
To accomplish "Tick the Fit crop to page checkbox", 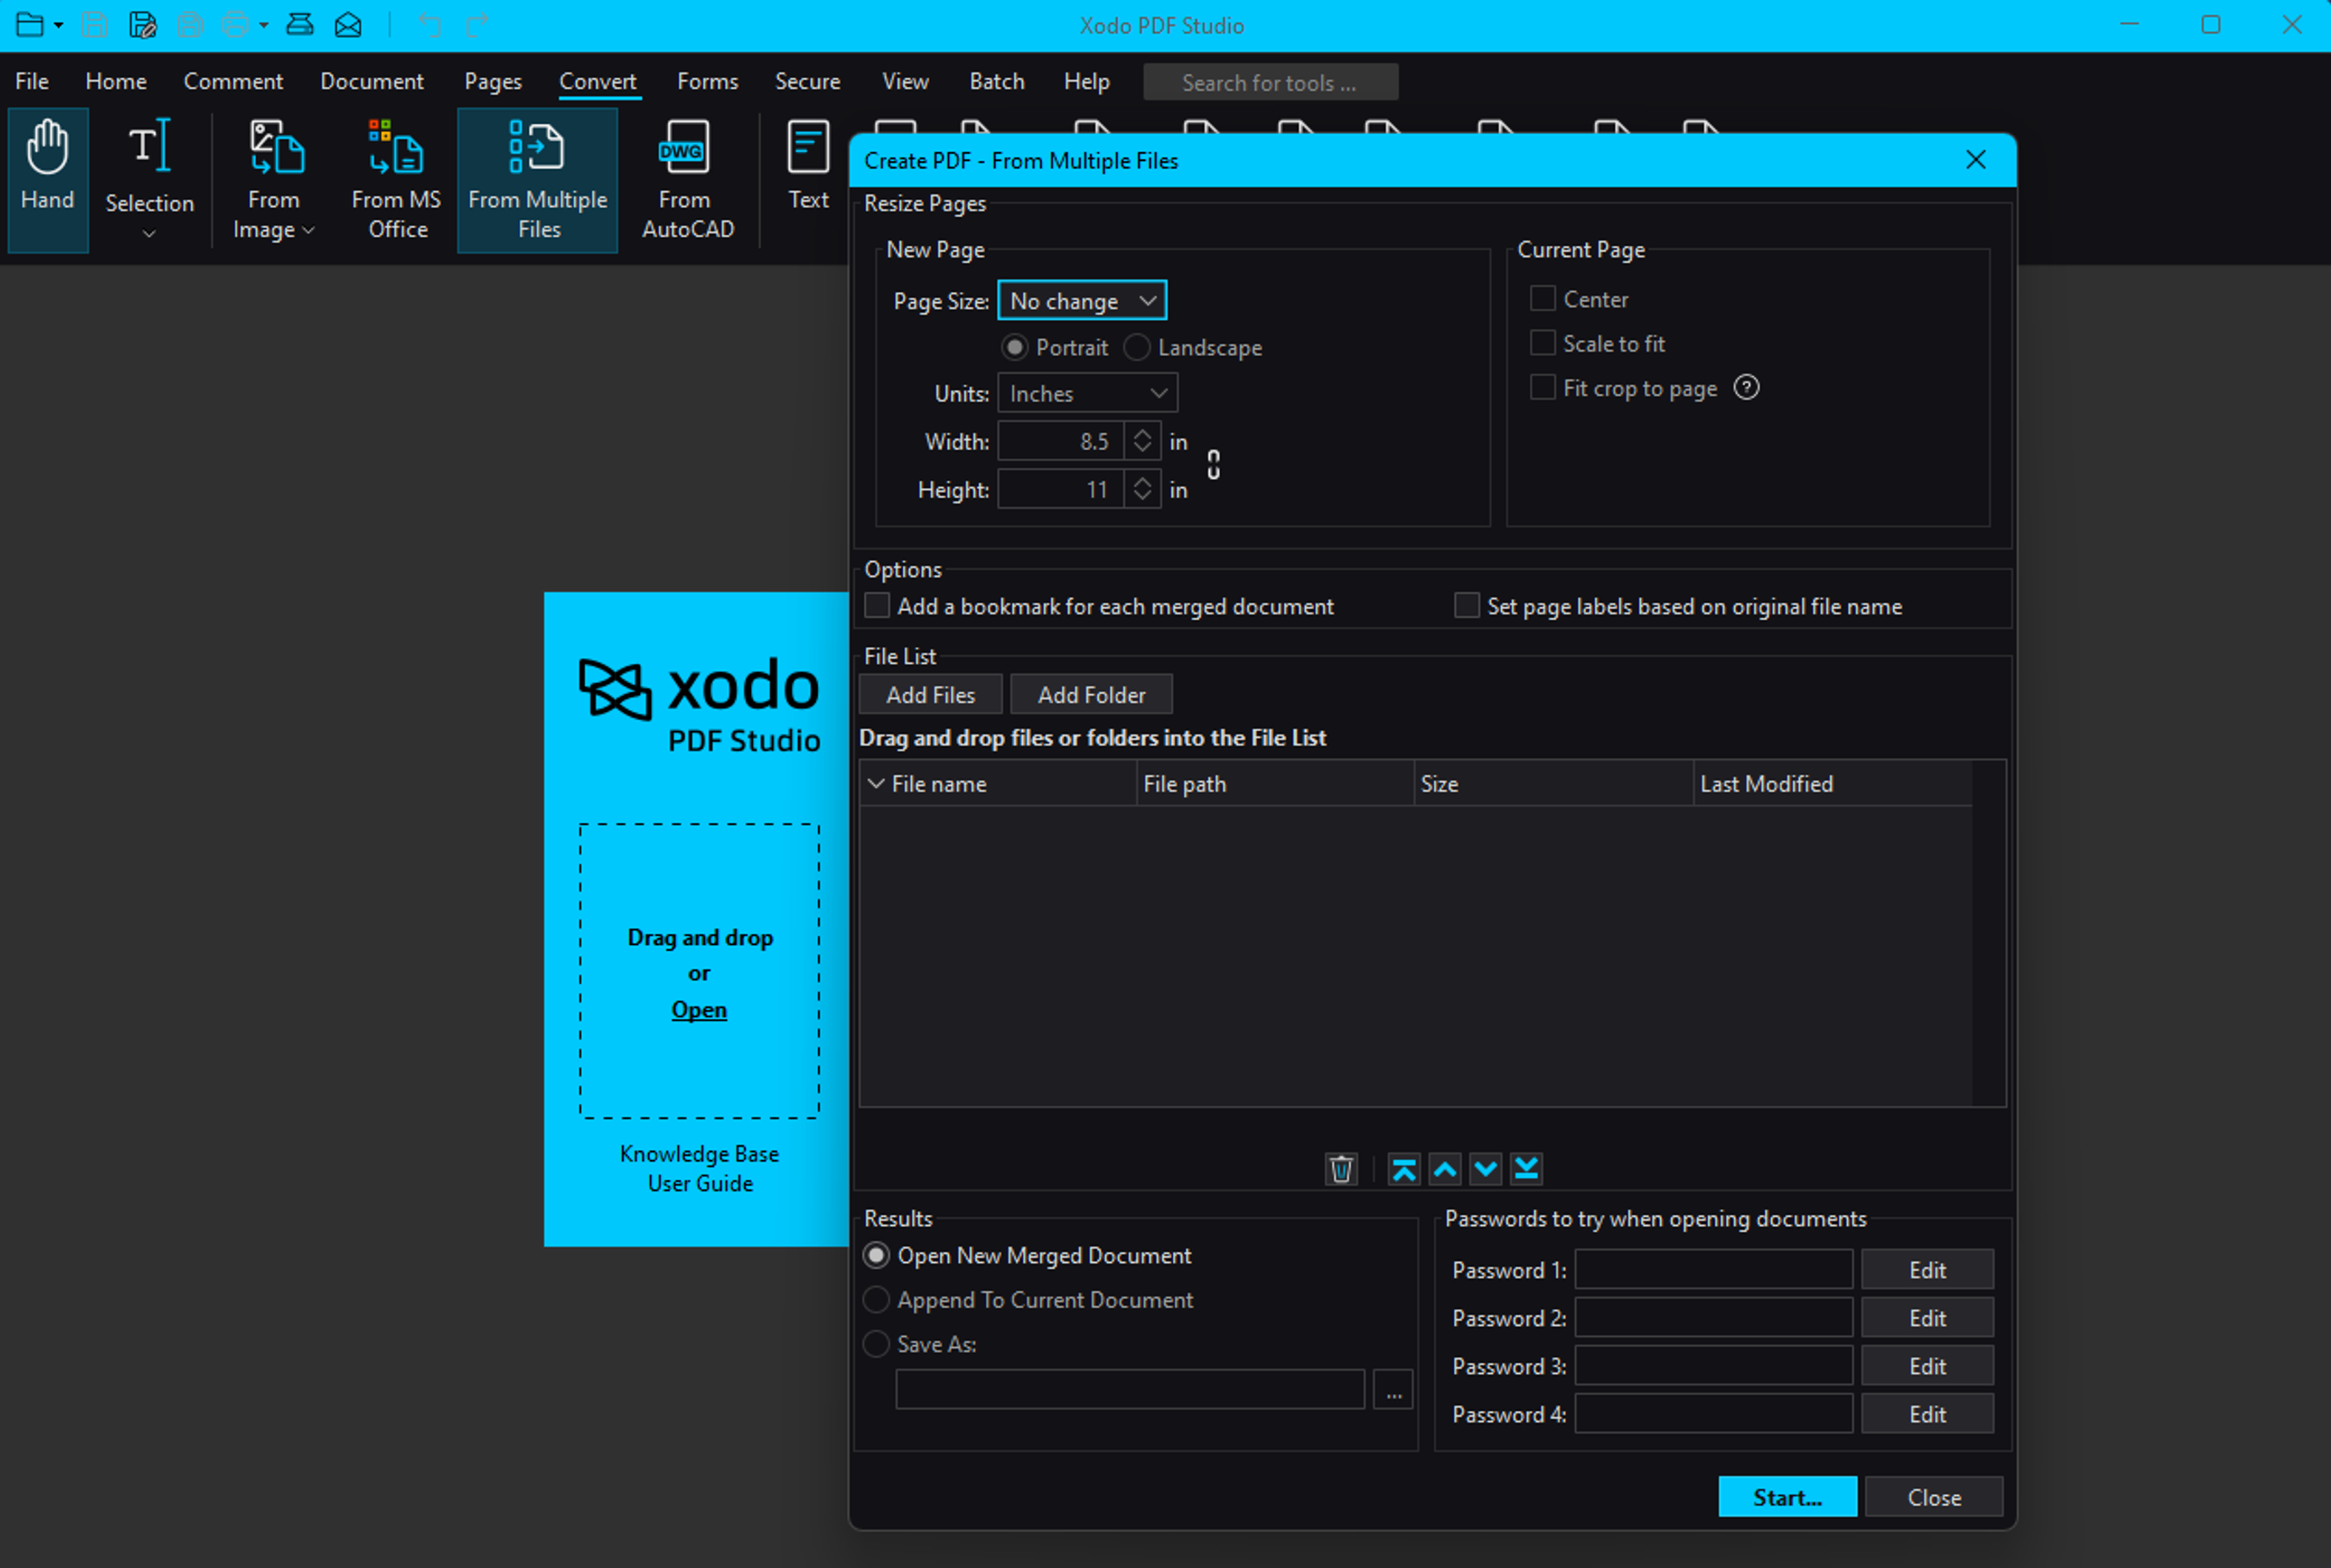I will point(1542,387).
